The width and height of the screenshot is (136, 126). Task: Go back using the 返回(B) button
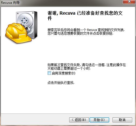tap(79, 120)
